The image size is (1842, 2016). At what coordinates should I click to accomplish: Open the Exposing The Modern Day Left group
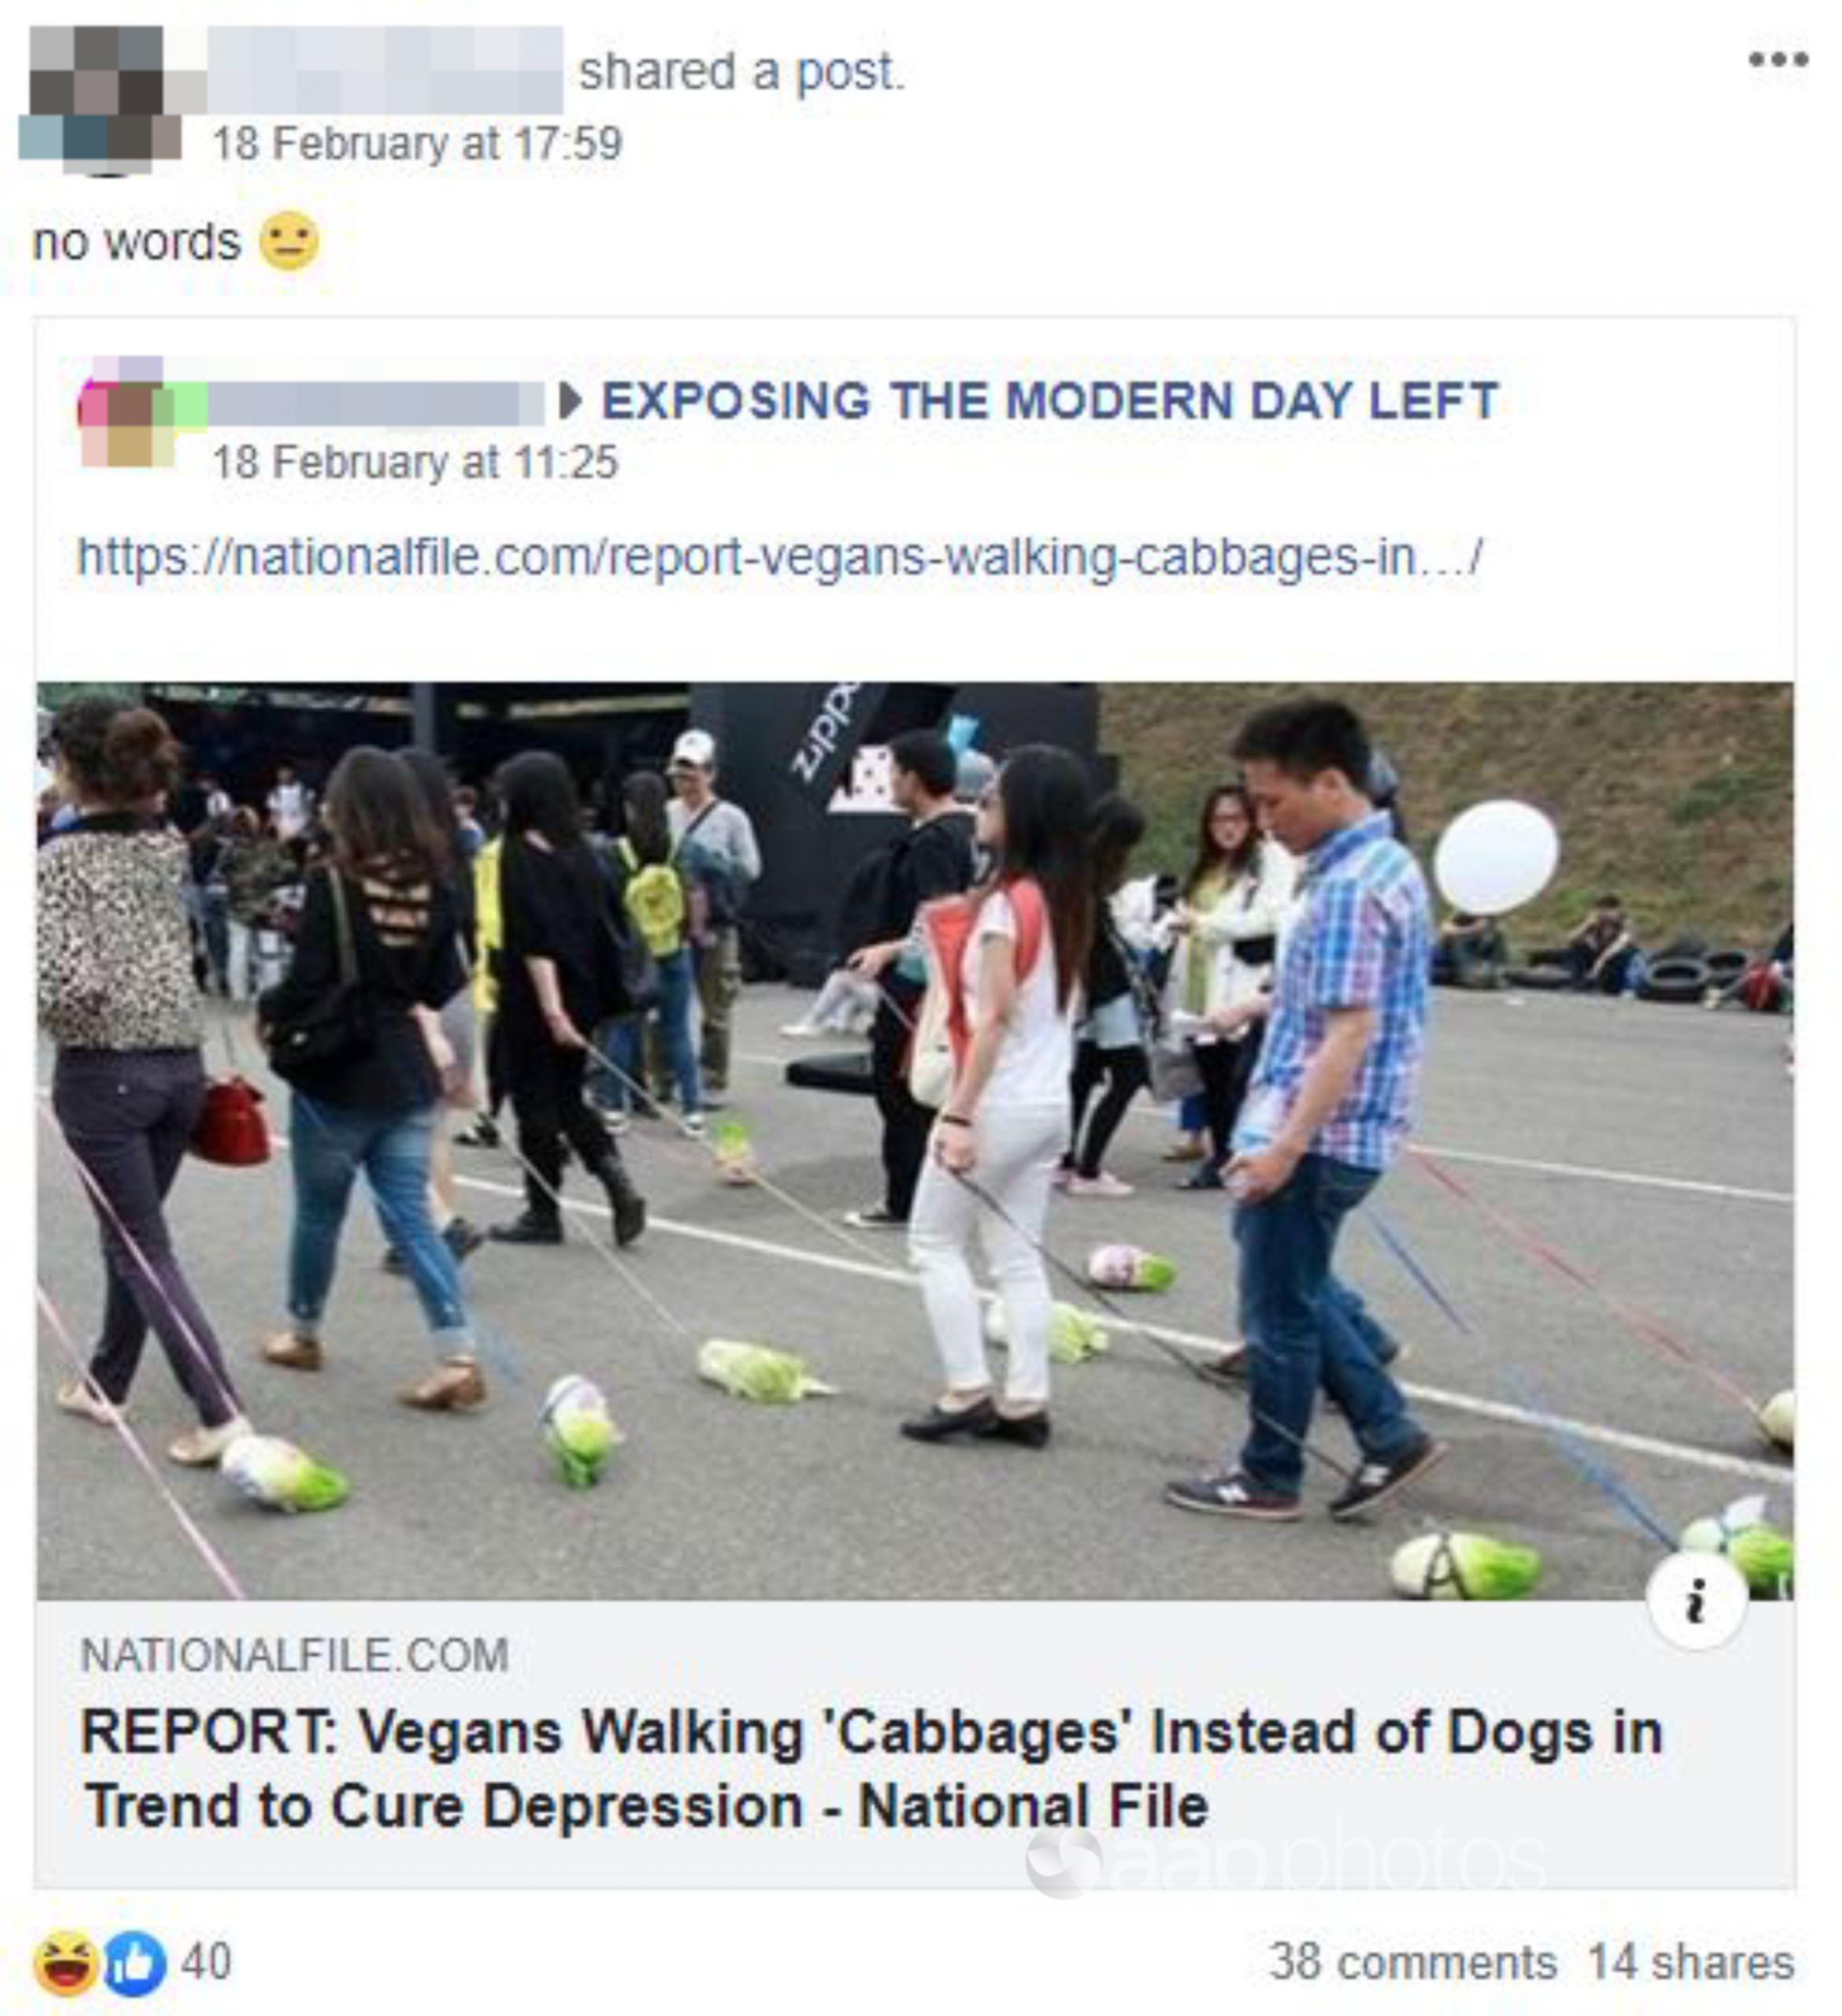[x=1049, y=401]
